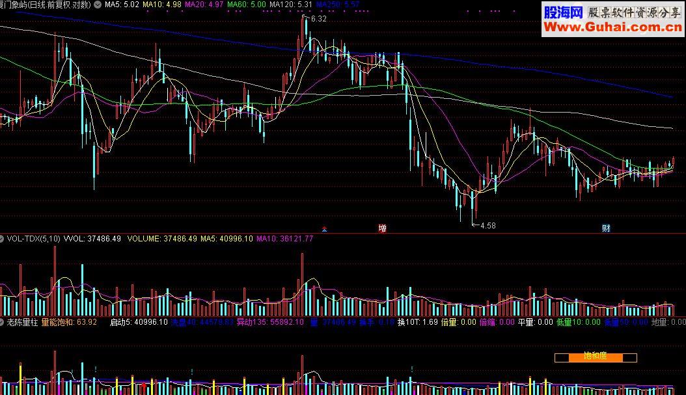Click the 4.58 low price label
The width and height of the screenshot is (686, 395).
coord(487,226)
